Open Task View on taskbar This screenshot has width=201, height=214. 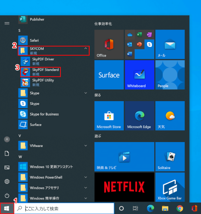point(135,208)
